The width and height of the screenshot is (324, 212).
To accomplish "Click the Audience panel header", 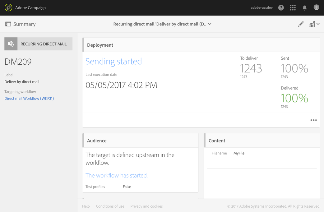I will tap(97, 141).
